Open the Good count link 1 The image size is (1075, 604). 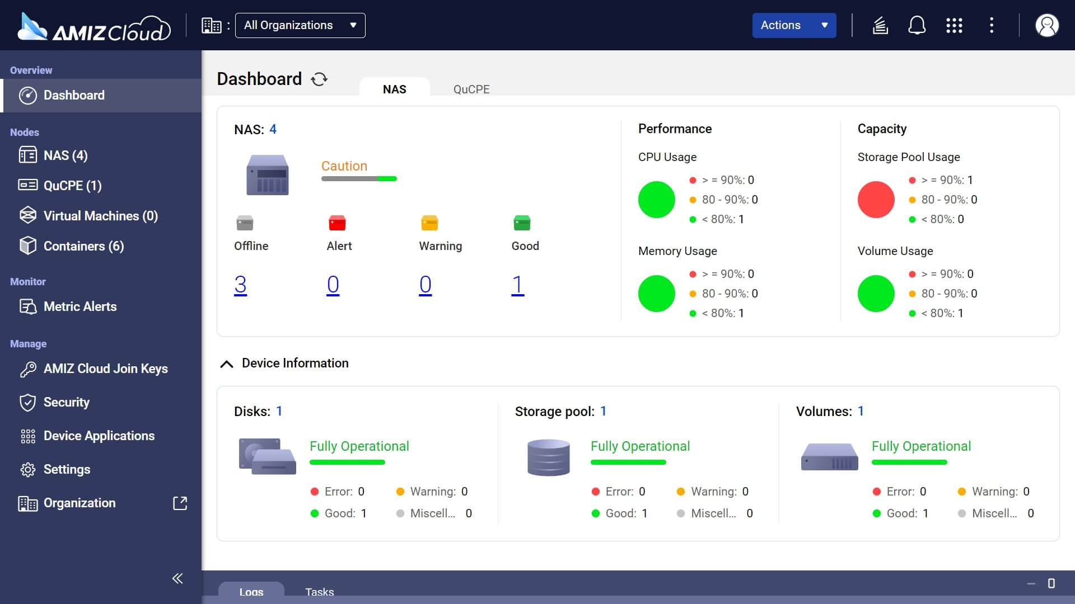pos(517,285)
